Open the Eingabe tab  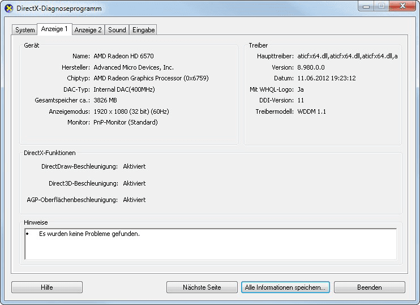pyautogui.click(x=144, y=30)
